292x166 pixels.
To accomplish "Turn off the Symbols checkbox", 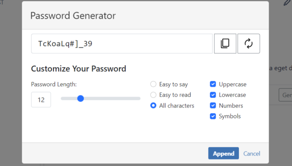I will coord(213,116).
